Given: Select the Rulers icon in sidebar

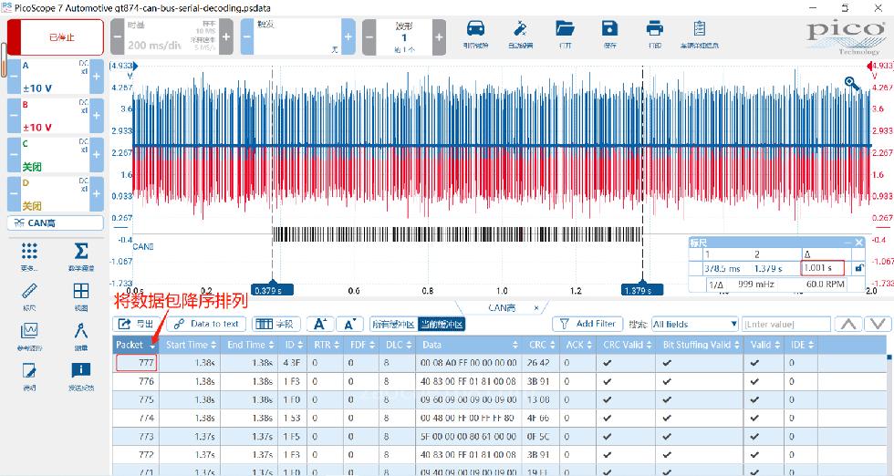Looking at the screenshot, I should (29, 295).
